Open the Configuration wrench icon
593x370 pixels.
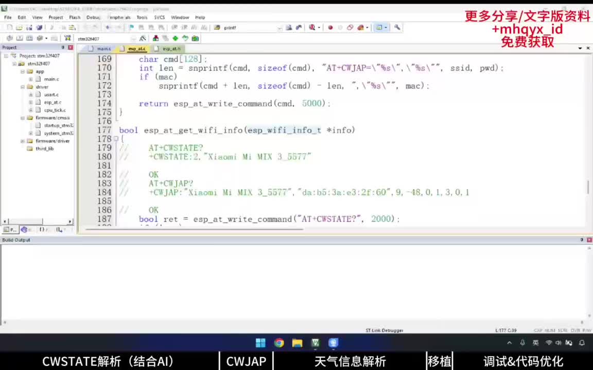[397, 28]
